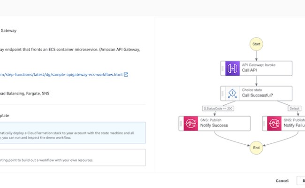Screen dimensions: 305x188
Task: Select the Notify Success state
Action: coord(214,124)
